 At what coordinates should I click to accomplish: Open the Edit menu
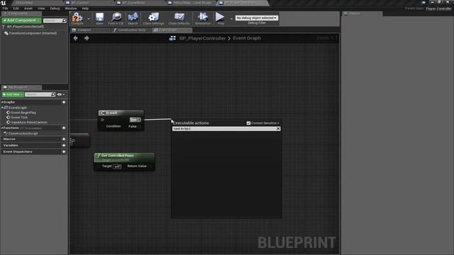coord(16,8)
